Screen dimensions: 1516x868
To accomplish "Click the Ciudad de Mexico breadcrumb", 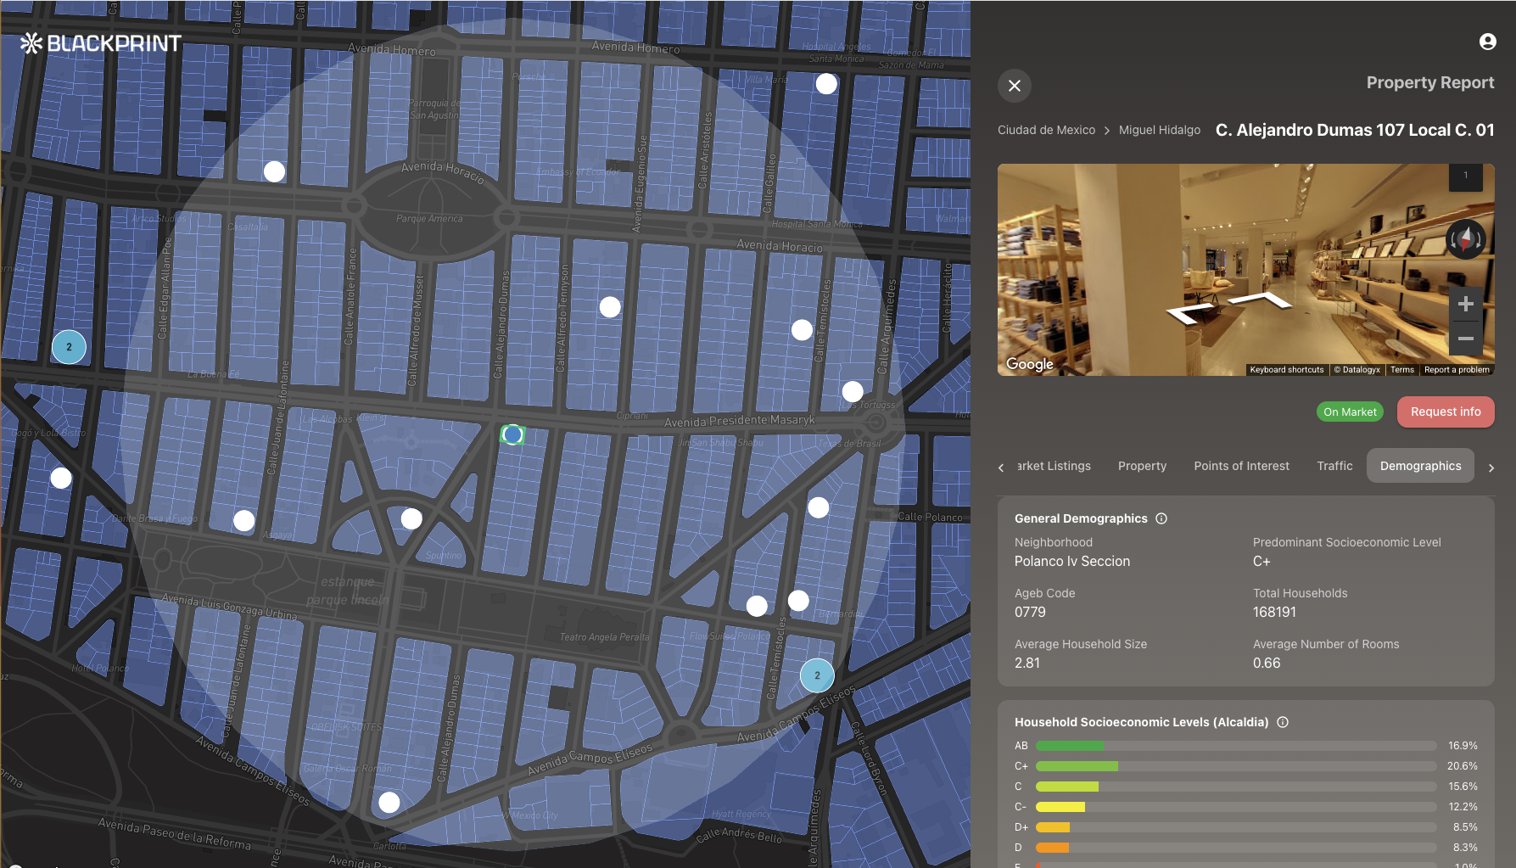I will point(1046,130).
